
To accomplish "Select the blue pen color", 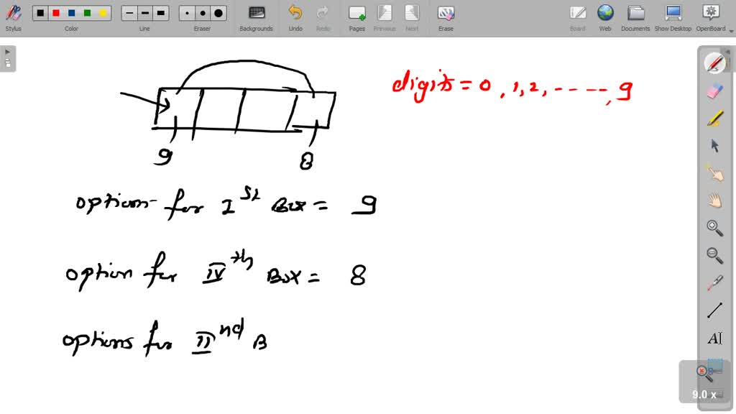I will 72,13.
